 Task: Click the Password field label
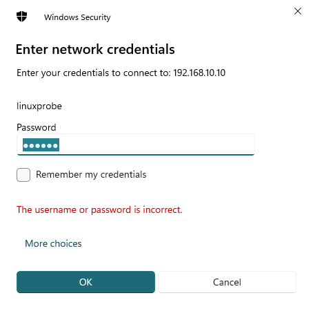[x=37, y=127]
